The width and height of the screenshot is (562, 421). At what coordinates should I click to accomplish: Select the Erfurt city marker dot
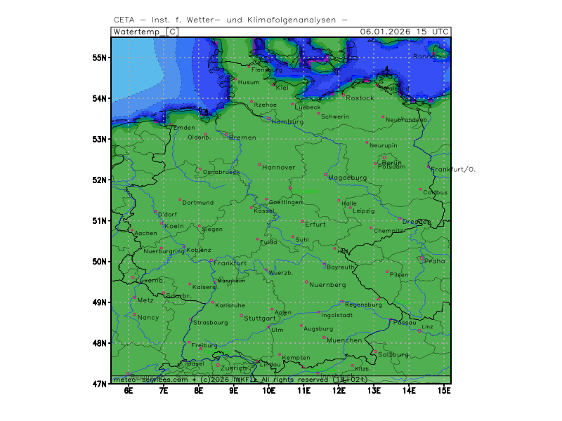(x=303, y=221)
